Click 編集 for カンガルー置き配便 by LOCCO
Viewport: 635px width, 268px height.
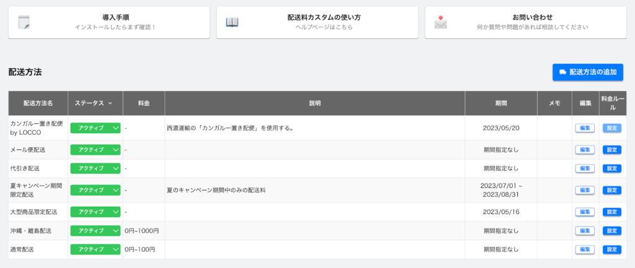pyautogui.click(x=585, y=128)
